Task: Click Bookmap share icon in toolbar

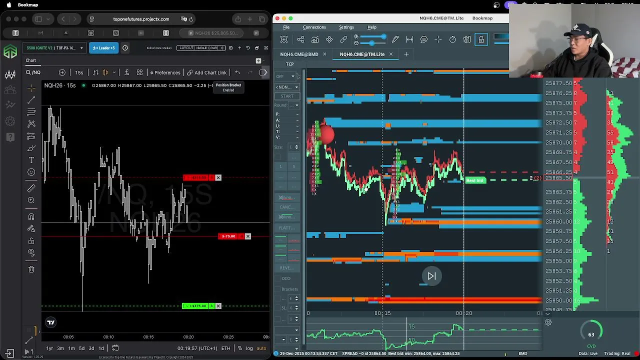Action: point(300,39)
